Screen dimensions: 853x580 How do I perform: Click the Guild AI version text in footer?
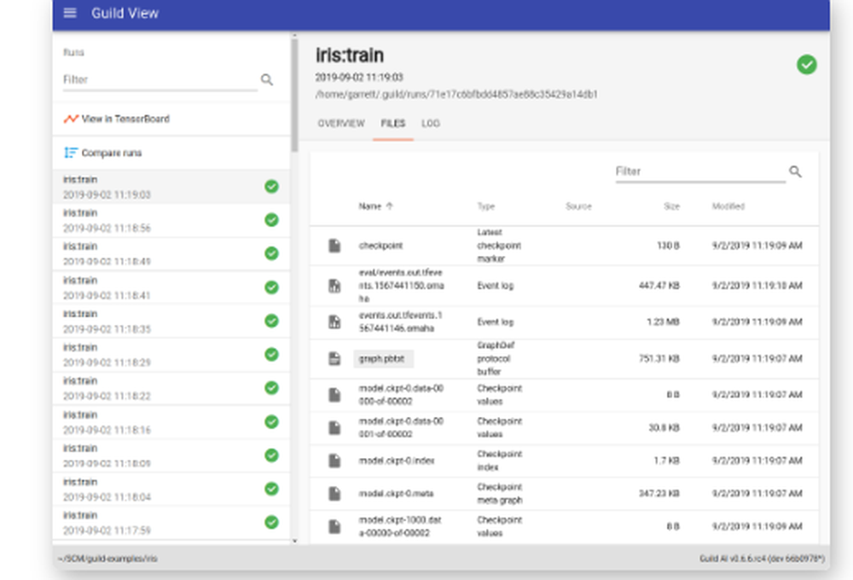(762, 559)
